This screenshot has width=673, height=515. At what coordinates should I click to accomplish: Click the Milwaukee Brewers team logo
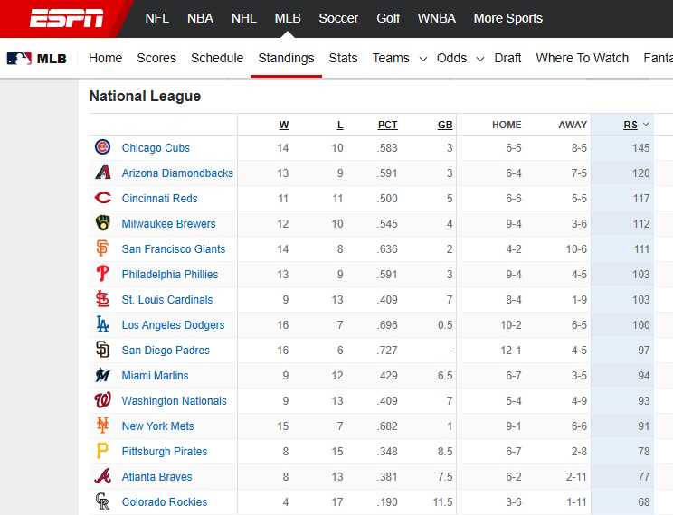102,223
